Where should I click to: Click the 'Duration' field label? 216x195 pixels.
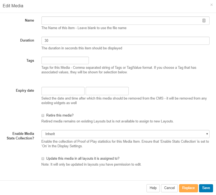point(27,40)
